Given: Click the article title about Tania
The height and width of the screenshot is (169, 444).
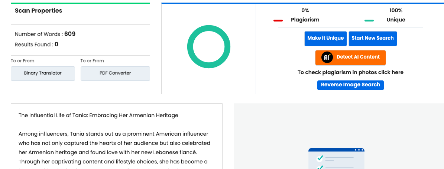Looking at the screenshot, I should tap(98, 115).
